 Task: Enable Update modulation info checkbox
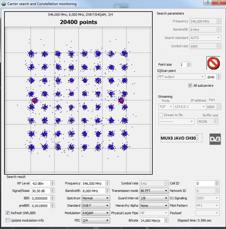(x=7, y=220)
